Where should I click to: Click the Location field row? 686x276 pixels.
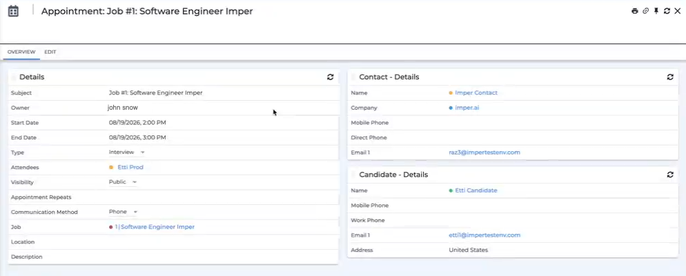pyautogui.click(x=174, y=242)
